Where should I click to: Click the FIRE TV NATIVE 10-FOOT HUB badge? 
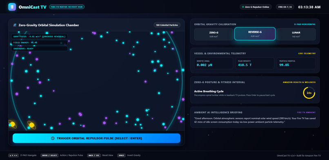tap(67, 7)
